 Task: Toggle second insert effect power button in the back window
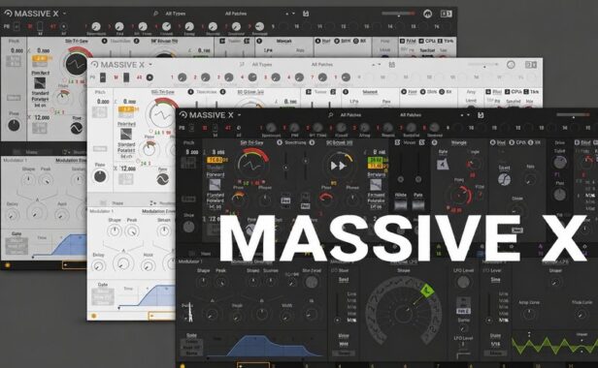[x=337, y=41]
